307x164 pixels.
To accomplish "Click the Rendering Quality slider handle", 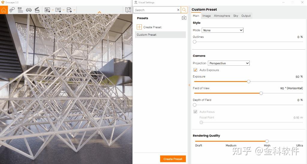I will [267, 141].
